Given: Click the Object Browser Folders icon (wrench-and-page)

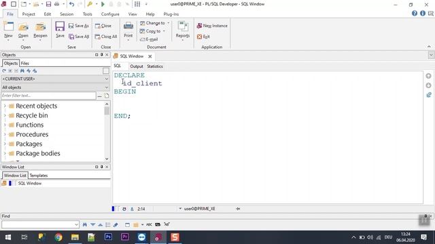Looking at the screenshot, I should [35, 70].
